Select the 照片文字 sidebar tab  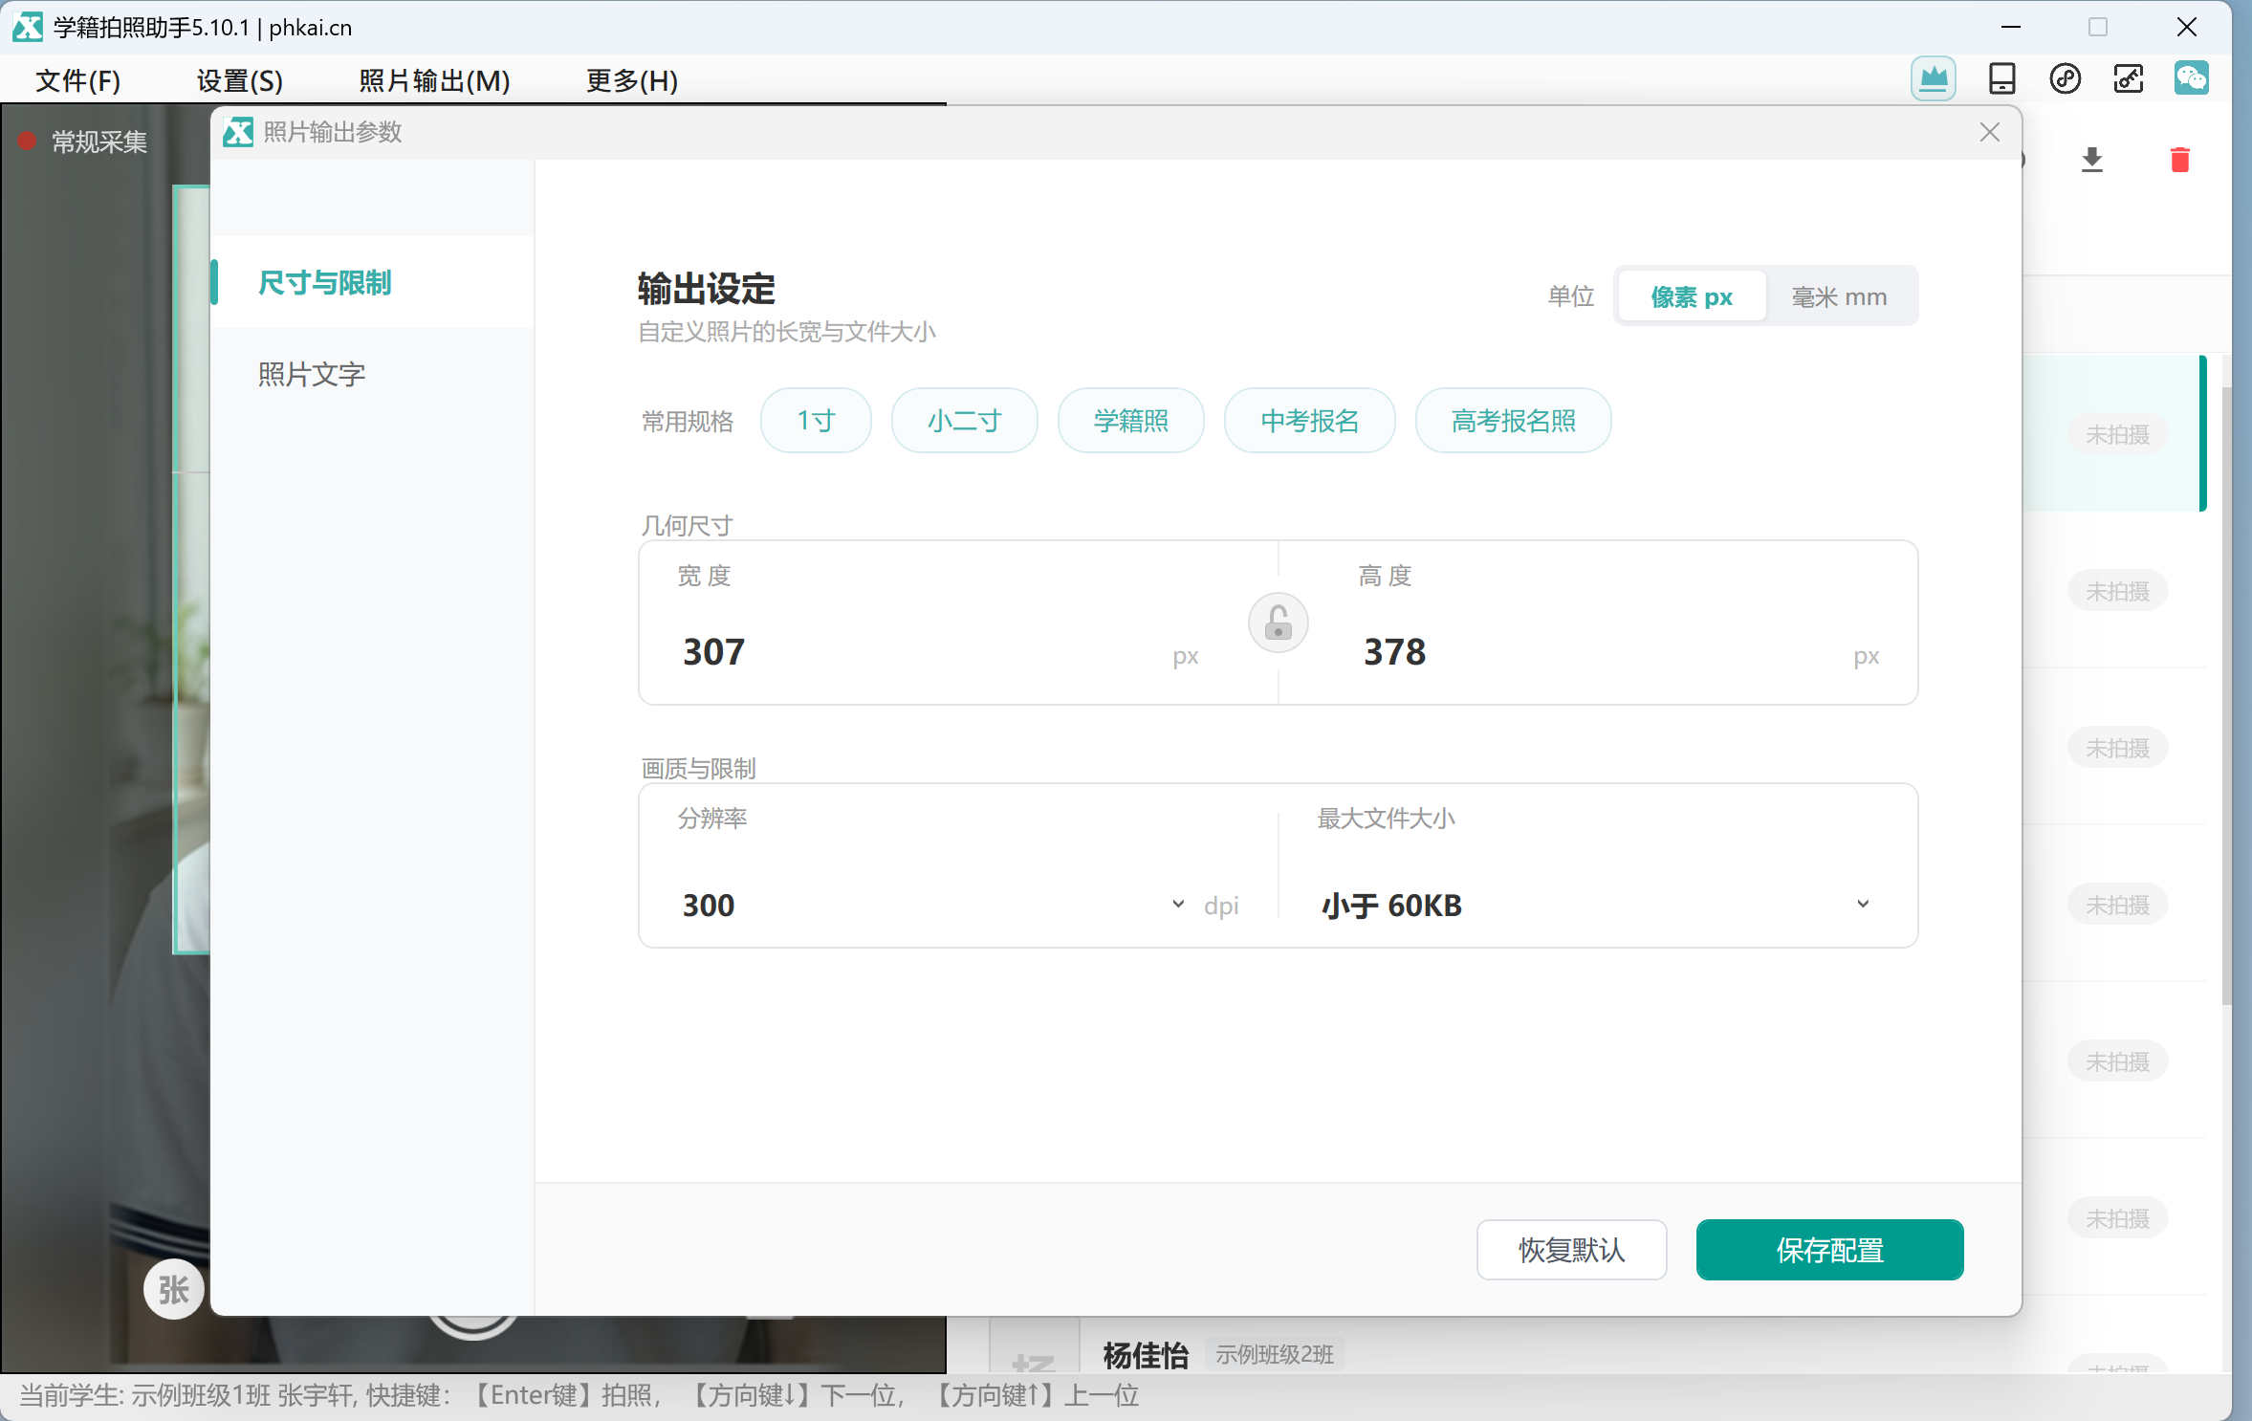[x=372, y=374]
